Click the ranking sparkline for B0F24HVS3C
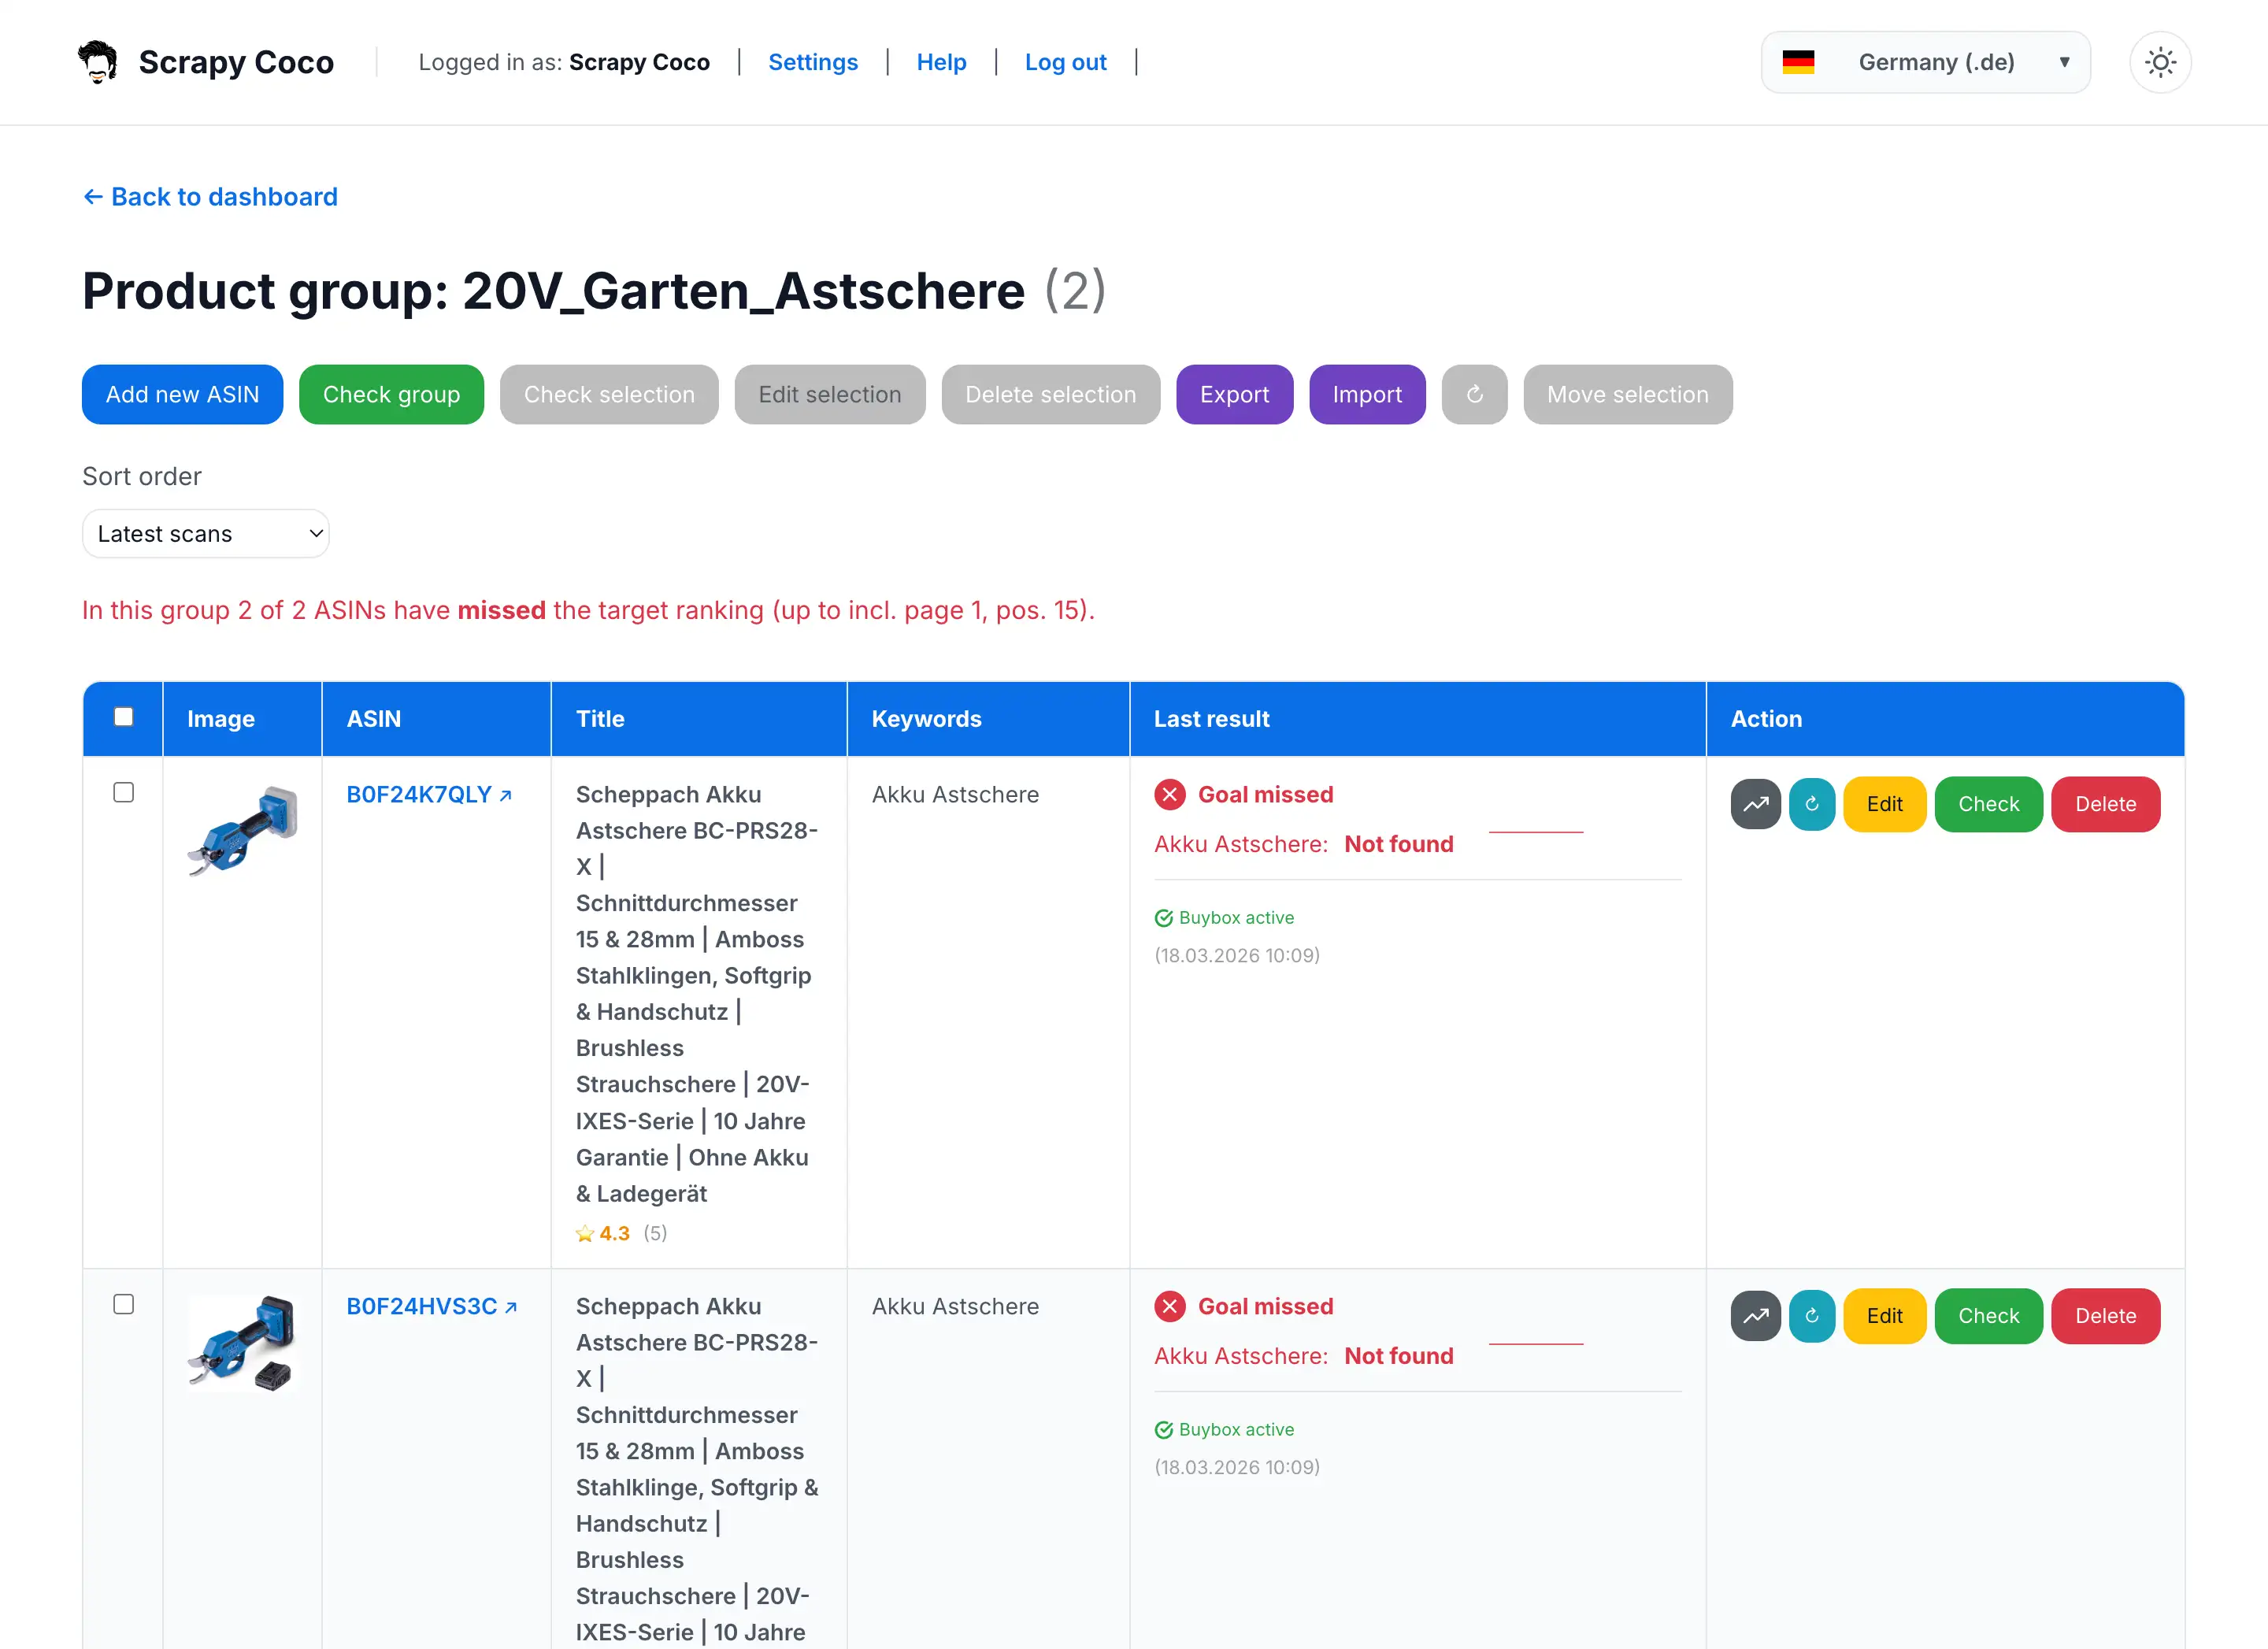This screenshot has height=1649, width=2268. point(1535,1344)
